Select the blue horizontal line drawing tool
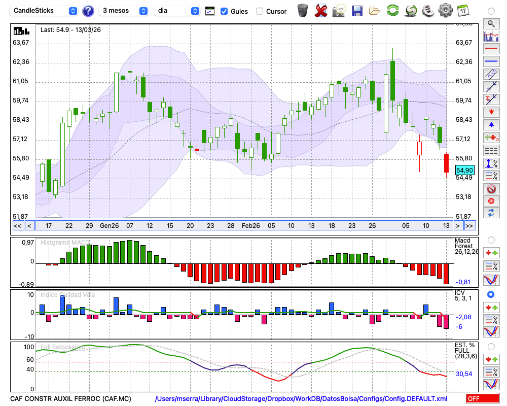 (x=491, y=61)
